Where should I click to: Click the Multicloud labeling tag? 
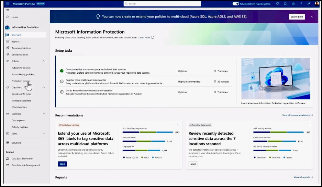click(69, 125)
